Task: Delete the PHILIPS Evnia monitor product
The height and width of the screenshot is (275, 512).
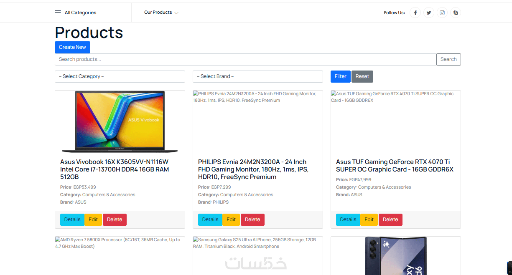Action: click(x=252, y=219)
